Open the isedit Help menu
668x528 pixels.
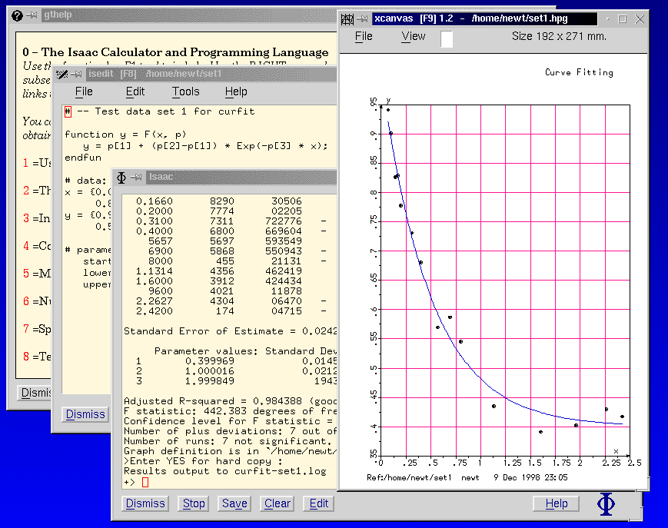click(236, 91)
